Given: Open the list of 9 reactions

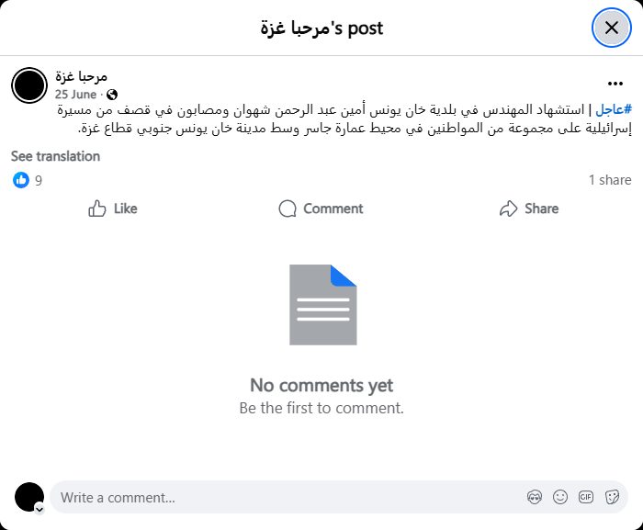Looking at the screenshot, I should pyautogui.click(x=39, y=180).
